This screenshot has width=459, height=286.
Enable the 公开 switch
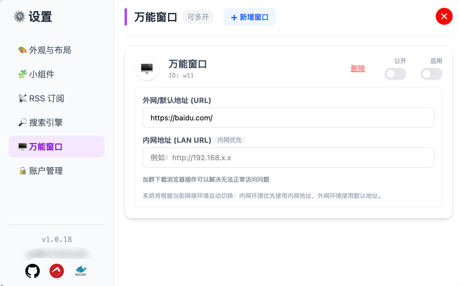[395, 74]
